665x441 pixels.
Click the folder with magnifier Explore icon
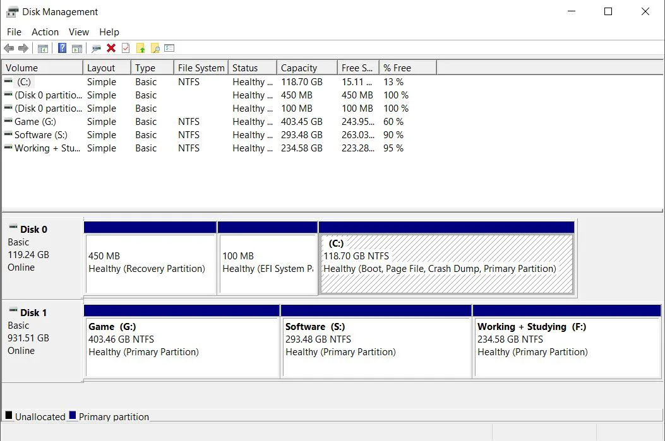155,49
